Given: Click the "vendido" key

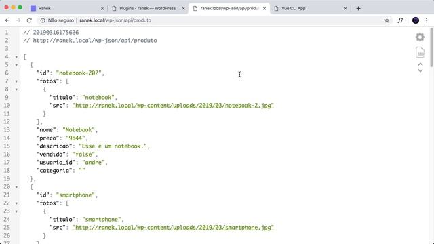Looking at the screenshot, I should (x=51, y=155).
